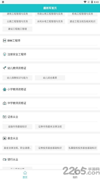Screen dimensions: 100x179
Task: Open 证券市场基本法律法规 subject
Action: coord(50,127)
